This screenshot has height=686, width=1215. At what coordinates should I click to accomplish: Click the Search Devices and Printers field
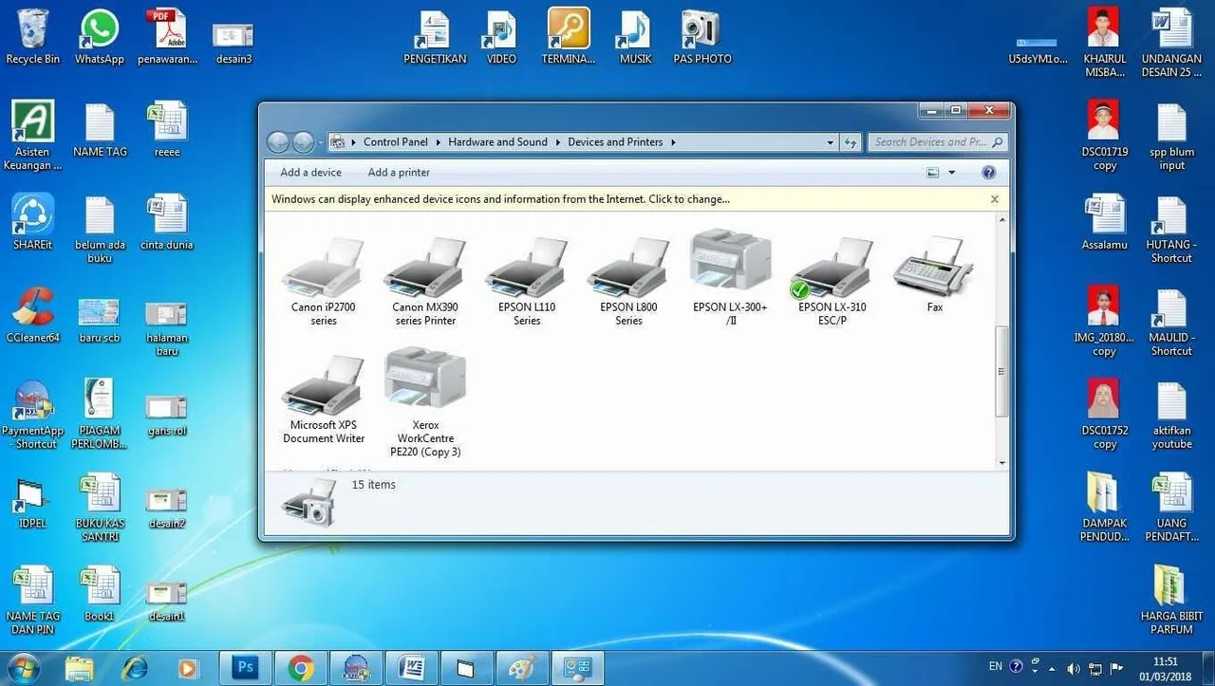(x=937, y=142)
